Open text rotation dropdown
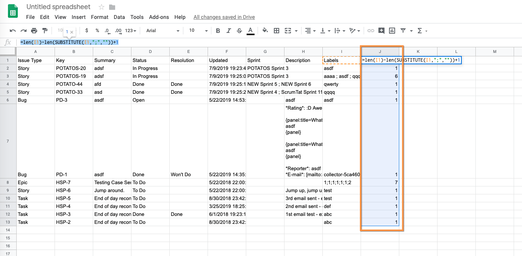 tap(354, 31)
